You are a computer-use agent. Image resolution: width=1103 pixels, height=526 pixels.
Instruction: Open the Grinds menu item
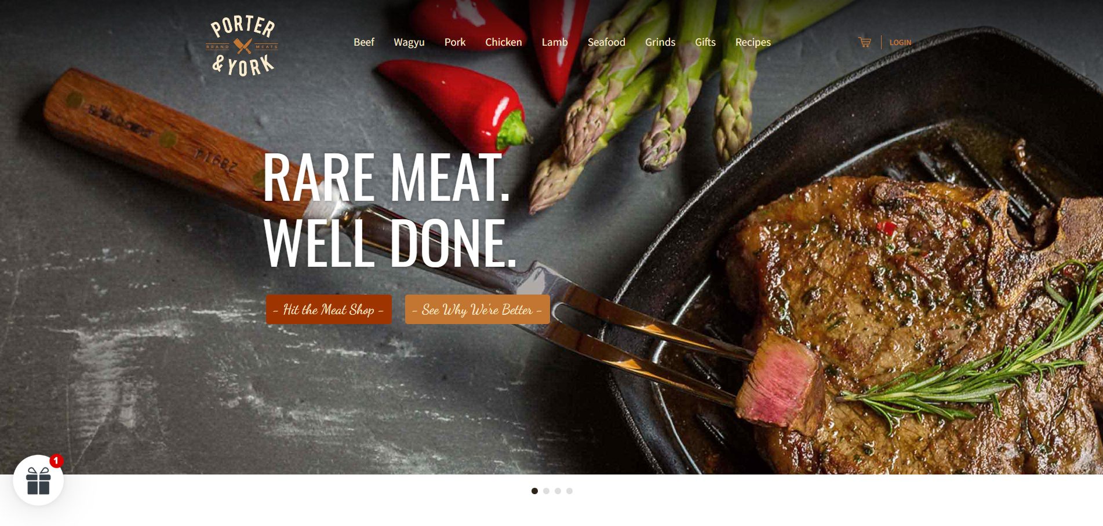(x=660, y=42)
